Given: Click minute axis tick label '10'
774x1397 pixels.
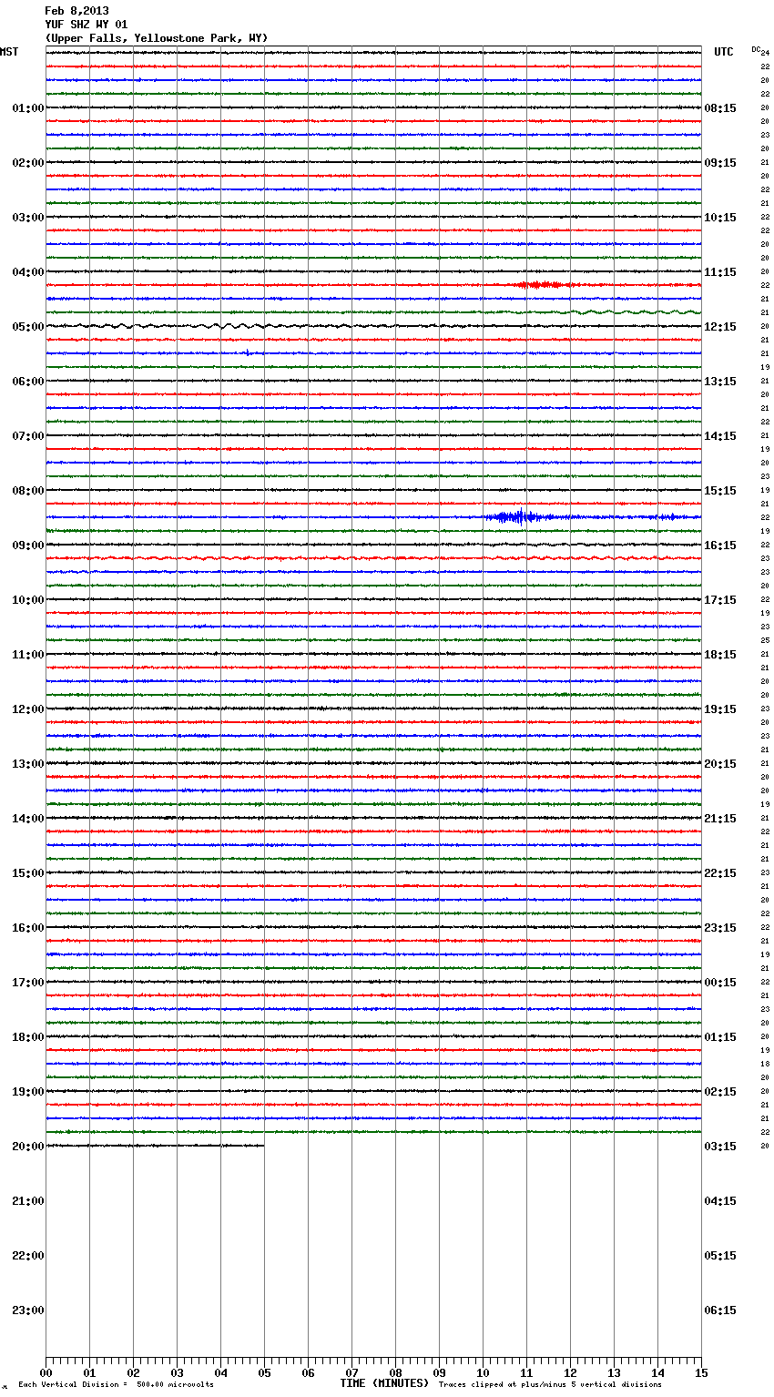Looking at the screenshot, I should click(x=483, y=1373).
